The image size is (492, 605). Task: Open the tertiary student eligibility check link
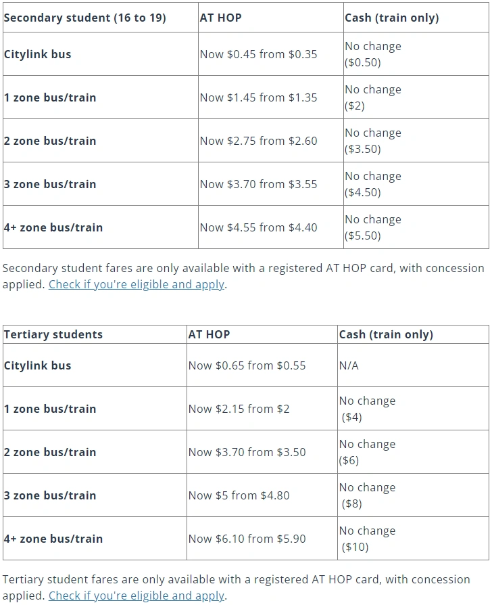136,596
